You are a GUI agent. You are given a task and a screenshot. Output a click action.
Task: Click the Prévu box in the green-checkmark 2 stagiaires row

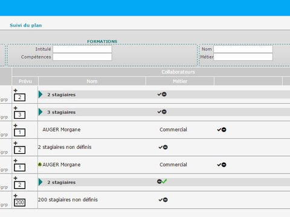19,185
